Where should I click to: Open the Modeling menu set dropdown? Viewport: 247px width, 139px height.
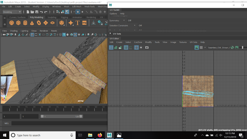pyautogui.click(x=12, y=12)
